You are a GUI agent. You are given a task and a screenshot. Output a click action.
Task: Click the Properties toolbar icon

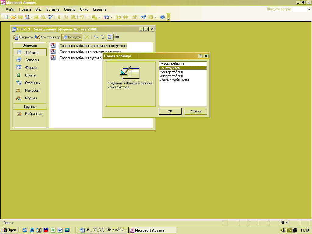pyautogui.click(x=134, y=17)
